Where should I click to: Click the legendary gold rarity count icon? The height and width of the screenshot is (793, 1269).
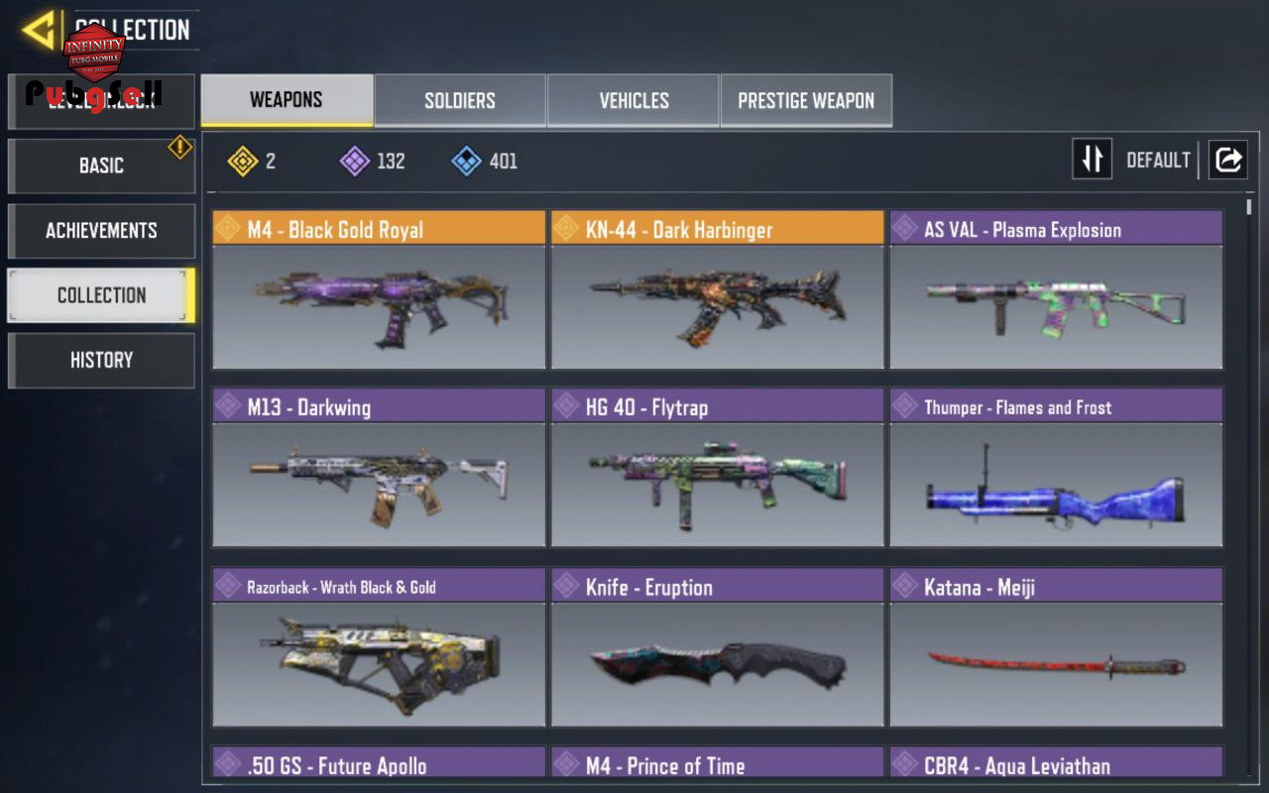click(x=243, y=161)
